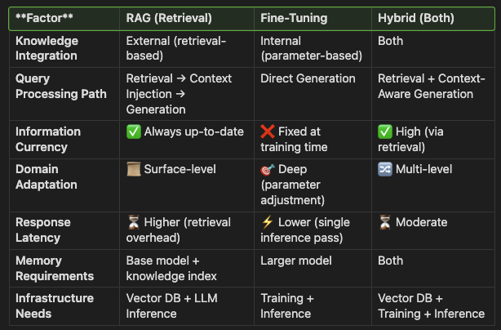Viewport: 501px width, 330px height.
Task: Click the "Base model + knowledge index" cell
Action: (171, 268)
